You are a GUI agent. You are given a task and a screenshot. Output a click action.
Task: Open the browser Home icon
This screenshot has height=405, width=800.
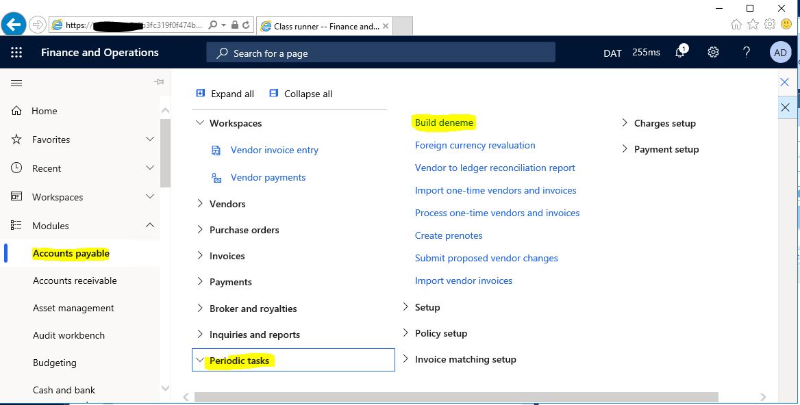click(x=736, y=24)
